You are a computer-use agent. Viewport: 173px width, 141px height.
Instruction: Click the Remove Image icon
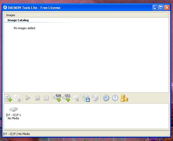tap(17, 98)
